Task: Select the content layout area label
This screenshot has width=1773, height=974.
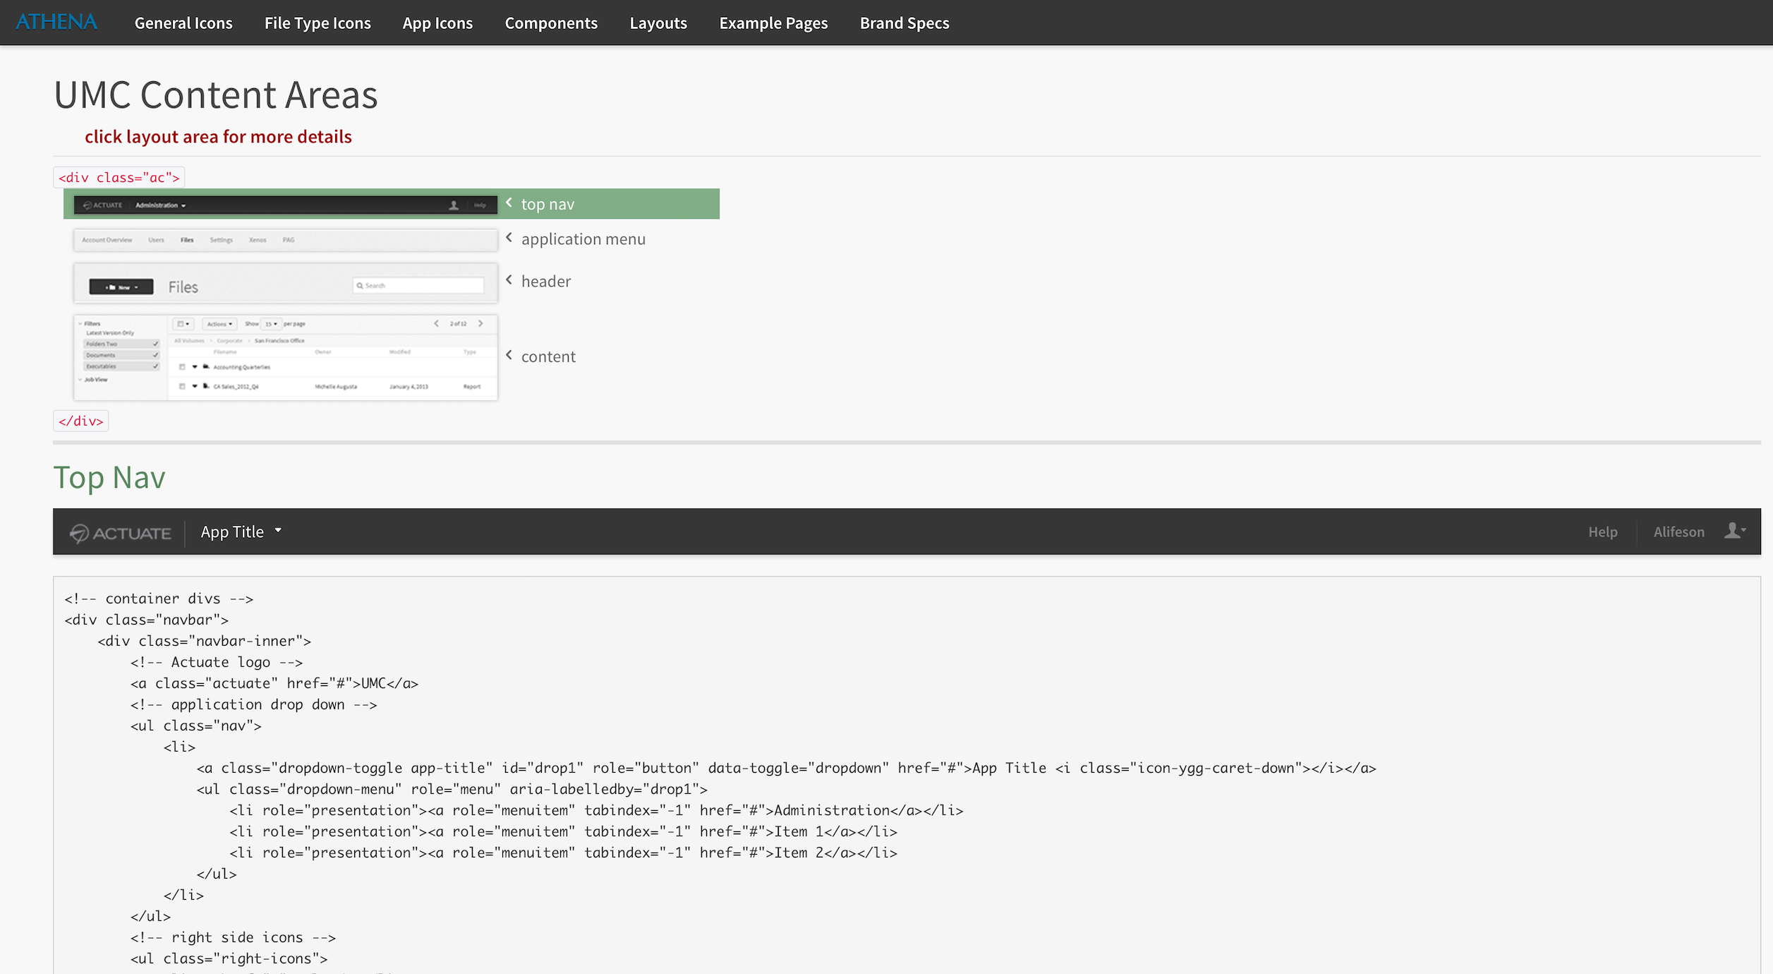Action: (x=548, y=356)
